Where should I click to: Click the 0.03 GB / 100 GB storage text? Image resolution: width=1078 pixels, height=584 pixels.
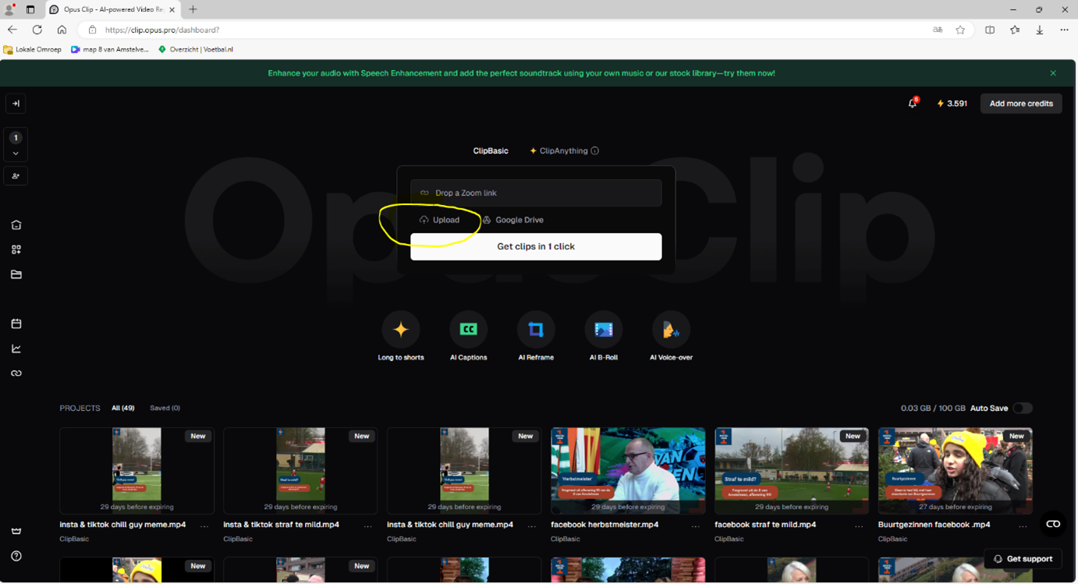pyautogui.click(x=933, y=409)
